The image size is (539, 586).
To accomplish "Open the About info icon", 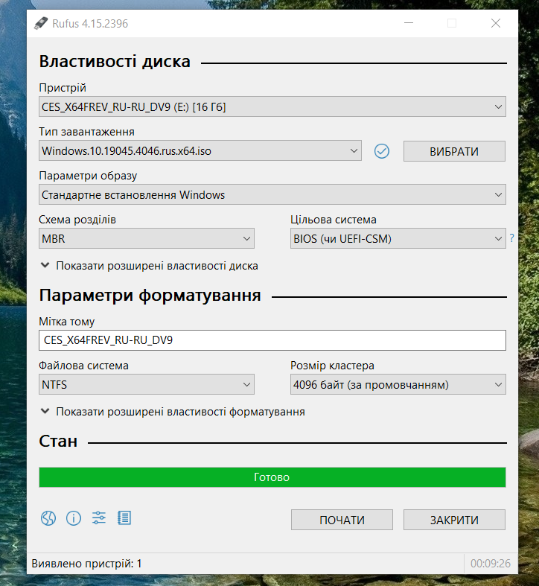I will click(74, 518).
